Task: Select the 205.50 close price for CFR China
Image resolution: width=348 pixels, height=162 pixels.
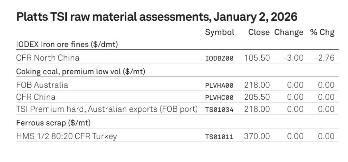Action: pos(257,97)
